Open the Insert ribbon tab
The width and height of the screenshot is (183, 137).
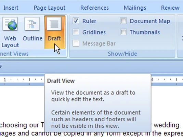click(11, 8)
